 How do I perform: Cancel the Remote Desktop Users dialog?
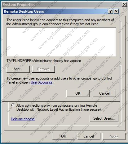point(104,93)
